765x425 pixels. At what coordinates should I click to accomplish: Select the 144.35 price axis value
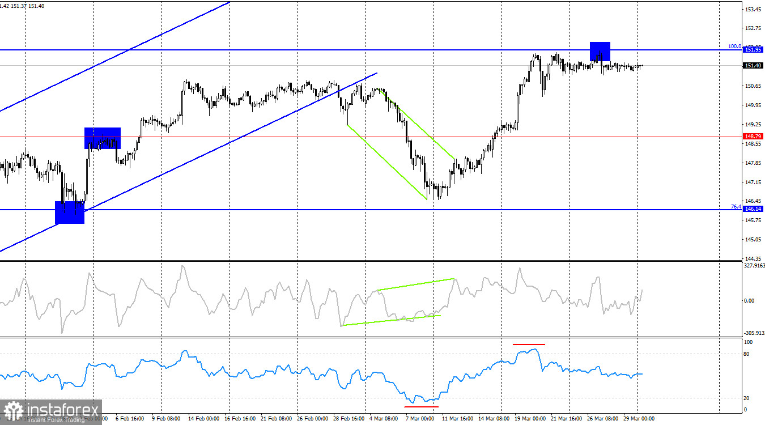[x=753, y=259]
